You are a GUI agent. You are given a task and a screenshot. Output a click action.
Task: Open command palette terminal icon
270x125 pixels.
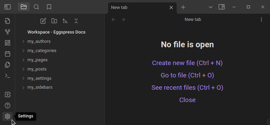pos(8,76)
